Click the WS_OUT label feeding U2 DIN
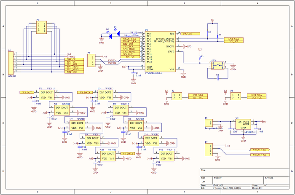This screenshot has height=195, width=295. (x=27, y=92)
